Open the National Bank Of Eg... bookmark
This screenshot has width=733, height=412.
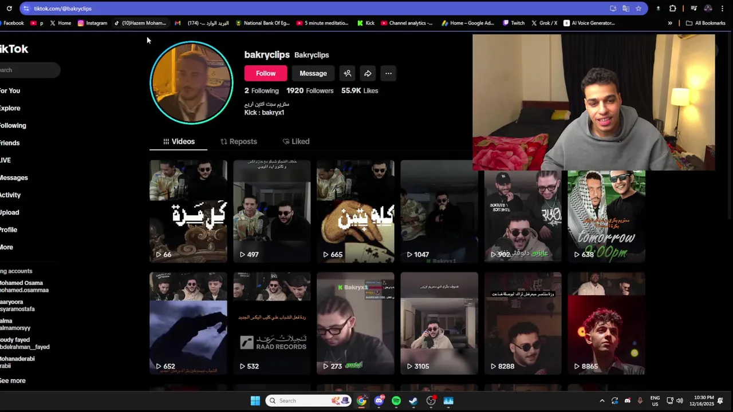(x=263, y=23)
